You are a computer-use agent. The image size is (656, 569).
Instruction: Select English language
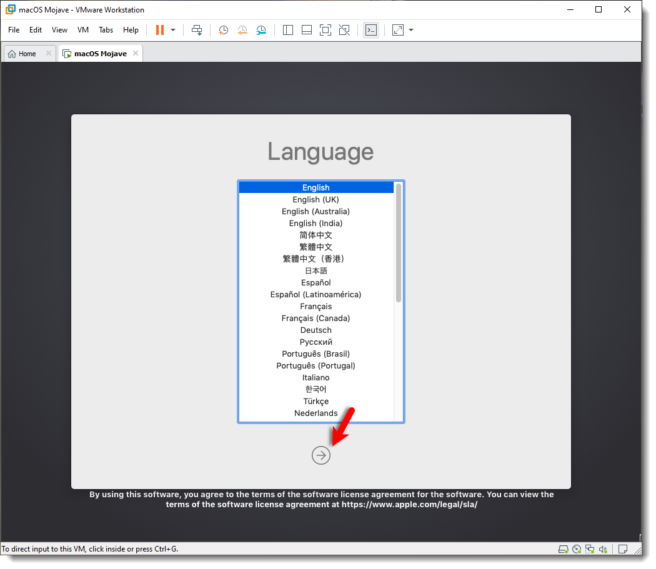316,188
